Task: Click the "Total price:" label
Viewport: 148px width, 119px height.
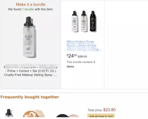Action: [95, 110]
